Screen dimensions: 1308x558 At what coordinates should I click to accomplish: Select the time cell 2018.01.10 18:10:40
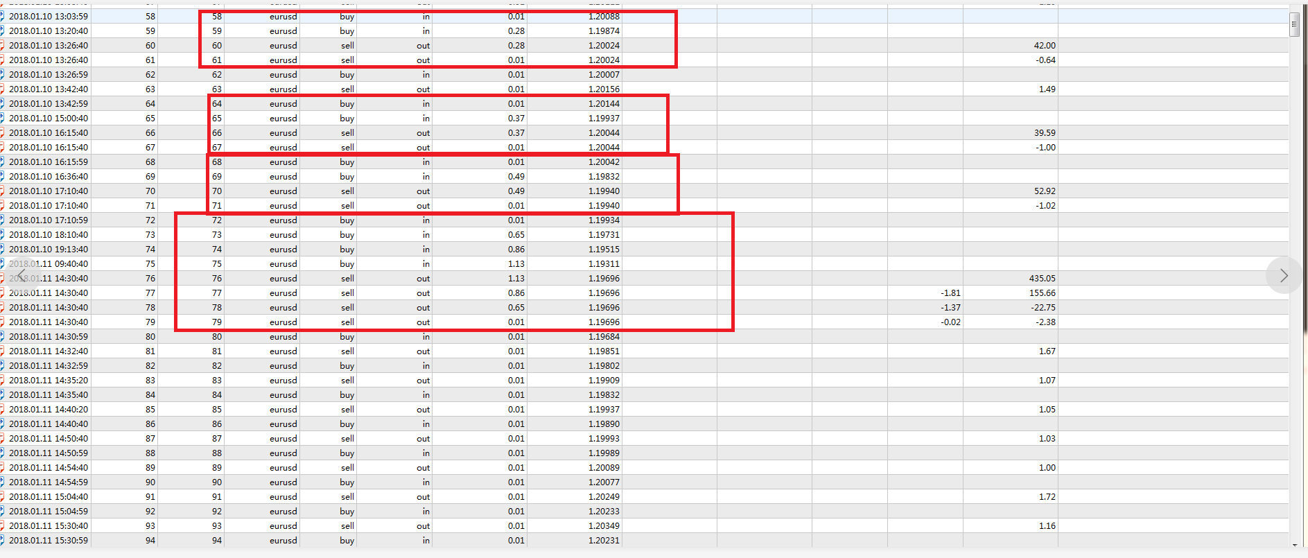coord(49,234)
